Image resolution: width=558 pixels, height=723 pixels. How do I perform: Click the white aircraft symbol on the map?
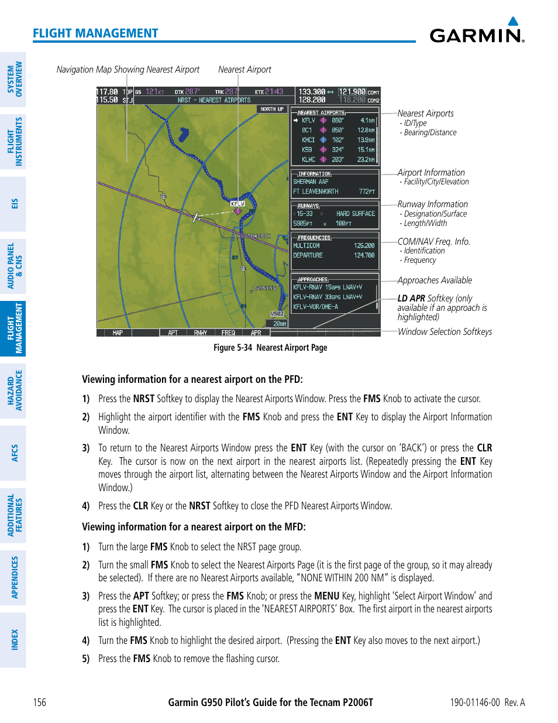pyautogui.click(x=197, y=217)
